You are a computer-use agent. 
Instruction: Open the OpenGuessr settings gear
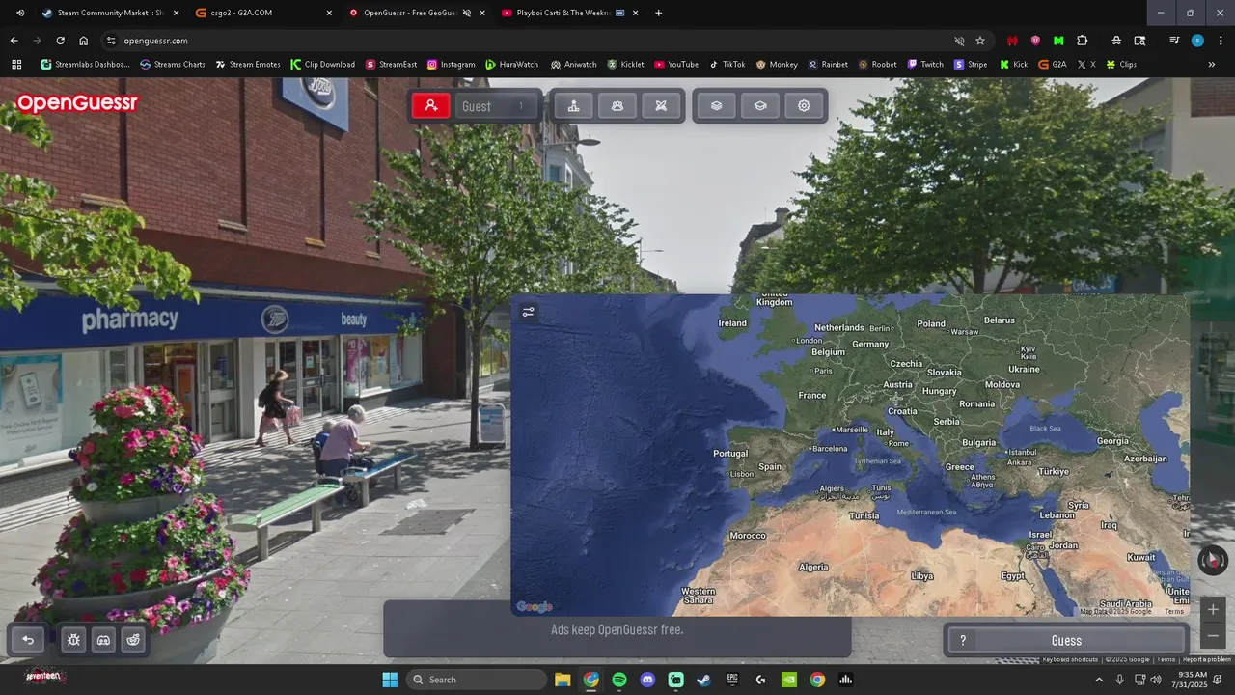click(804, 106)
